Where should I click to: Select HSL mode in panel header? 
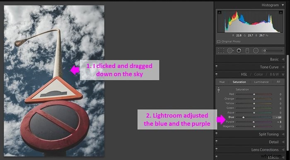[x=244, y=74]
